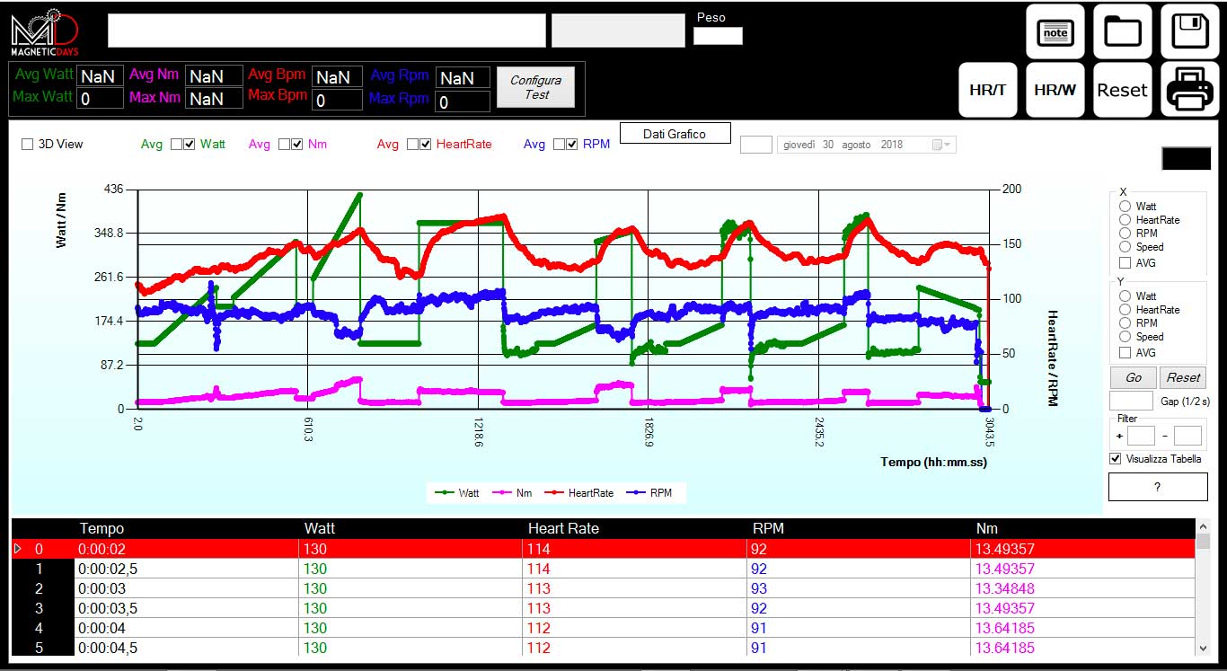Open a file with the folder icon
This screenshot has width=1227, height=671.
(x=1123, y=32)
